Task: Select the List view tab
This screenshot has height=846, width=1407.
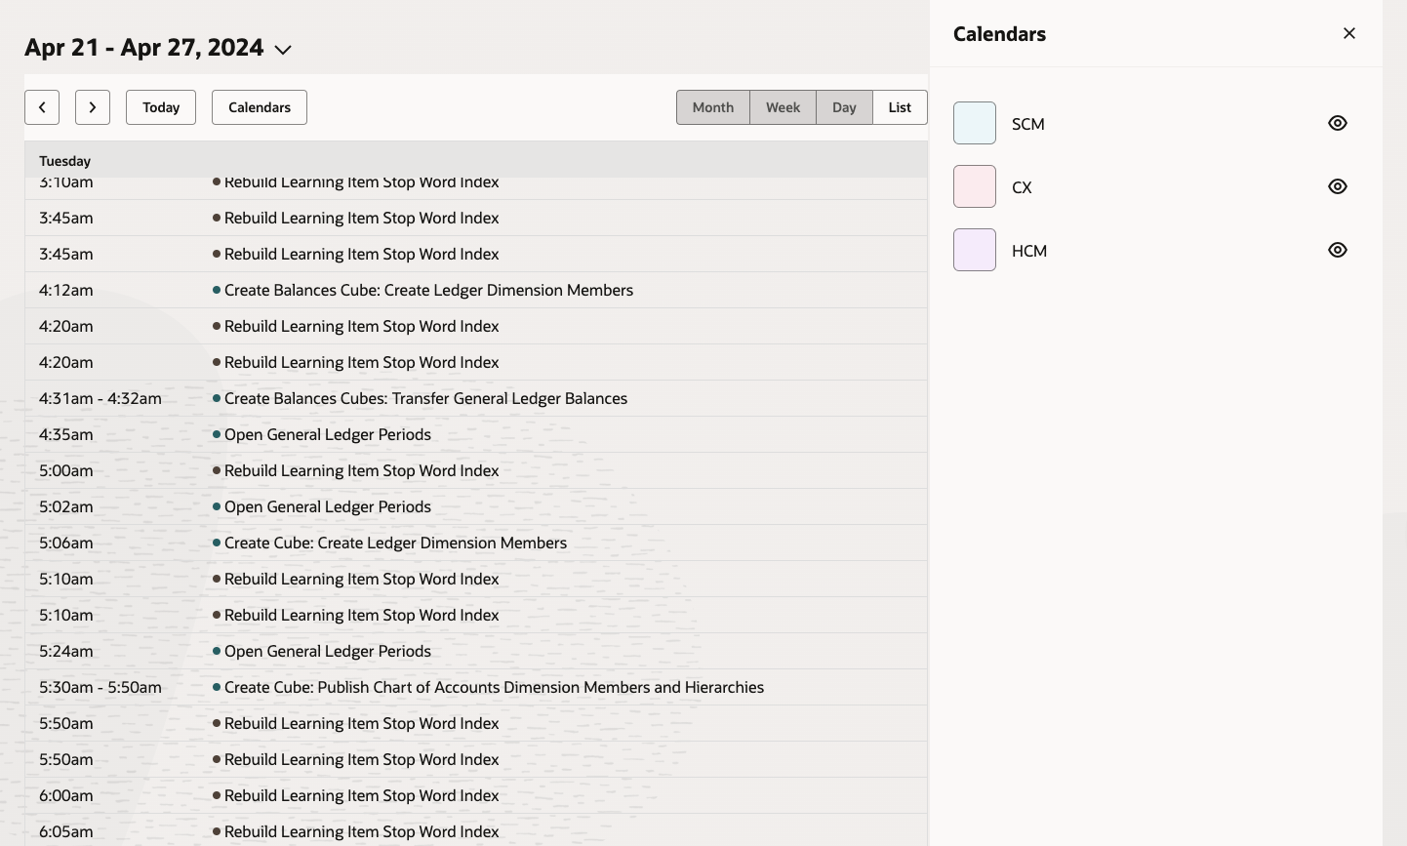Action: pos(899,107)
